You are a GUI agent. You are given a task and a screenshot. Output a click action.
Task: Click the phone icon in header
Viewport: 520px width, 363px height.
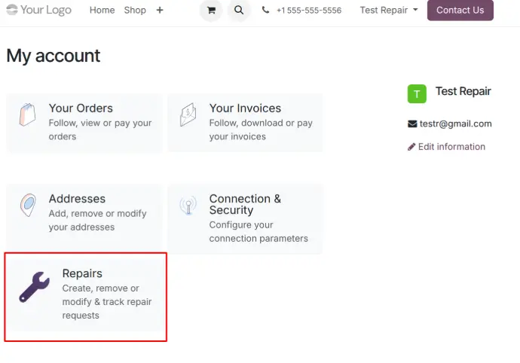[266, 11]
